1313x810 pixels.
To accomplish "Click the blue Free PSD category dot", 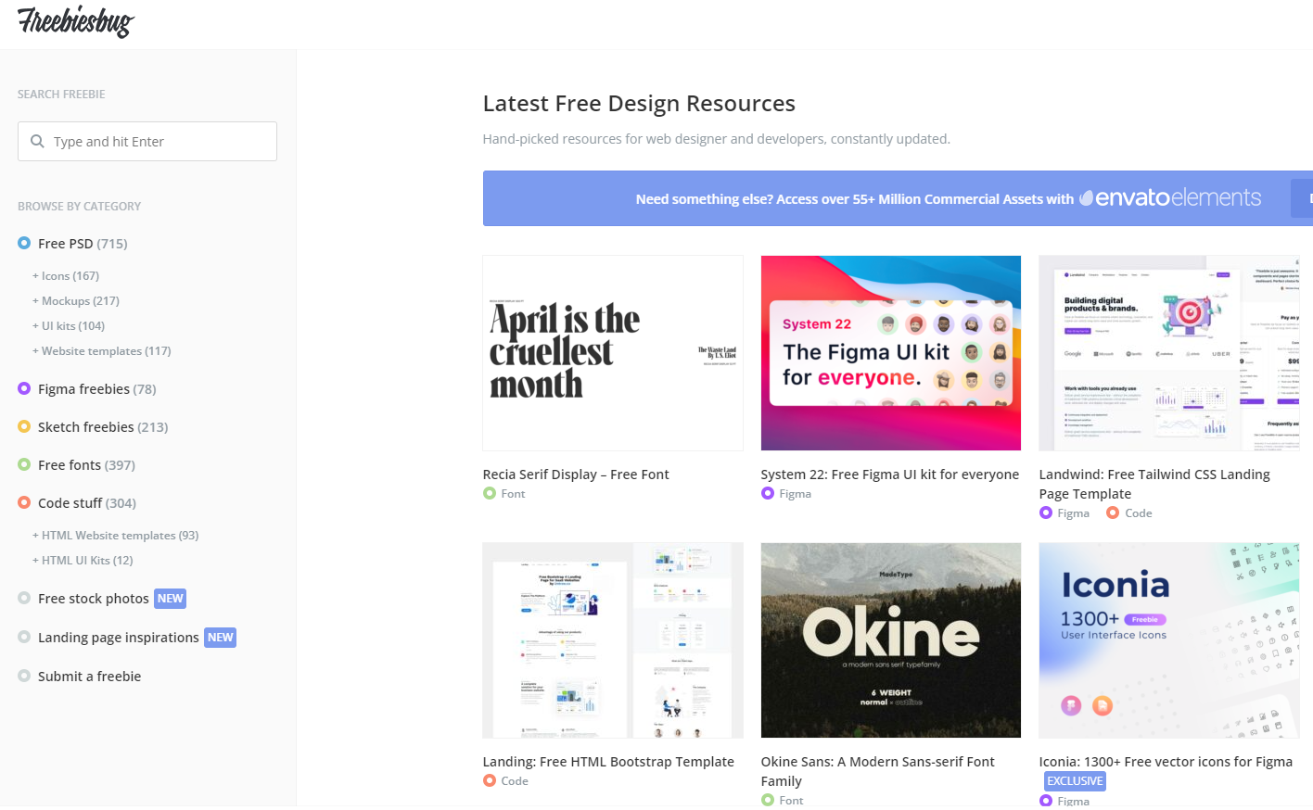I will coord(24,243).
